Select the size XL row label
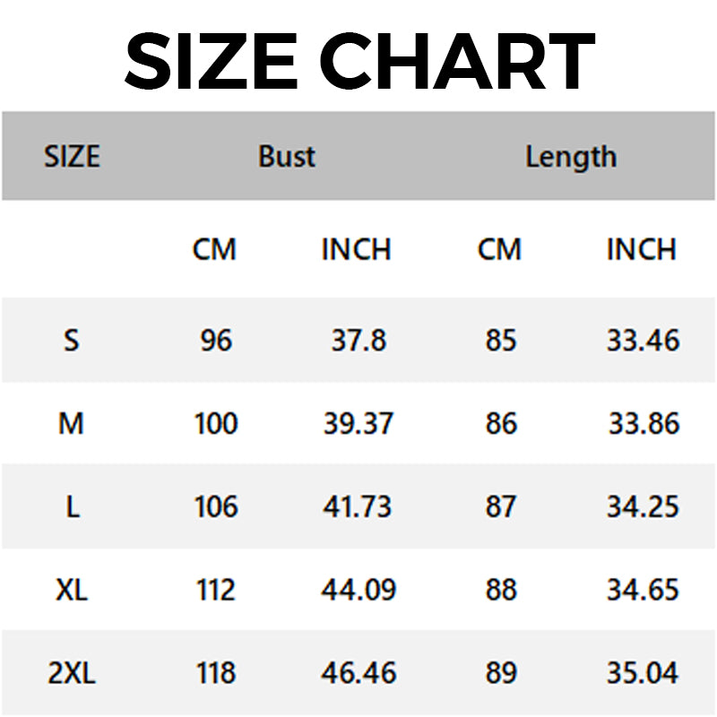Image resolution: width=717 pixels, height=717 pixels. click(72, 589)
